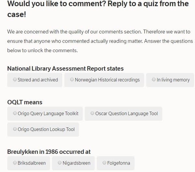Choose the Nigardsbreen radio button
195x172 pixels.
point(60,163)
